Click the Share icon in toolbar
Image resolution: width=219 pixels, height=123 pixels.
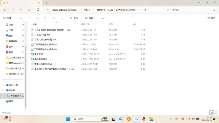pyautogui.click(x=54, y=18)
